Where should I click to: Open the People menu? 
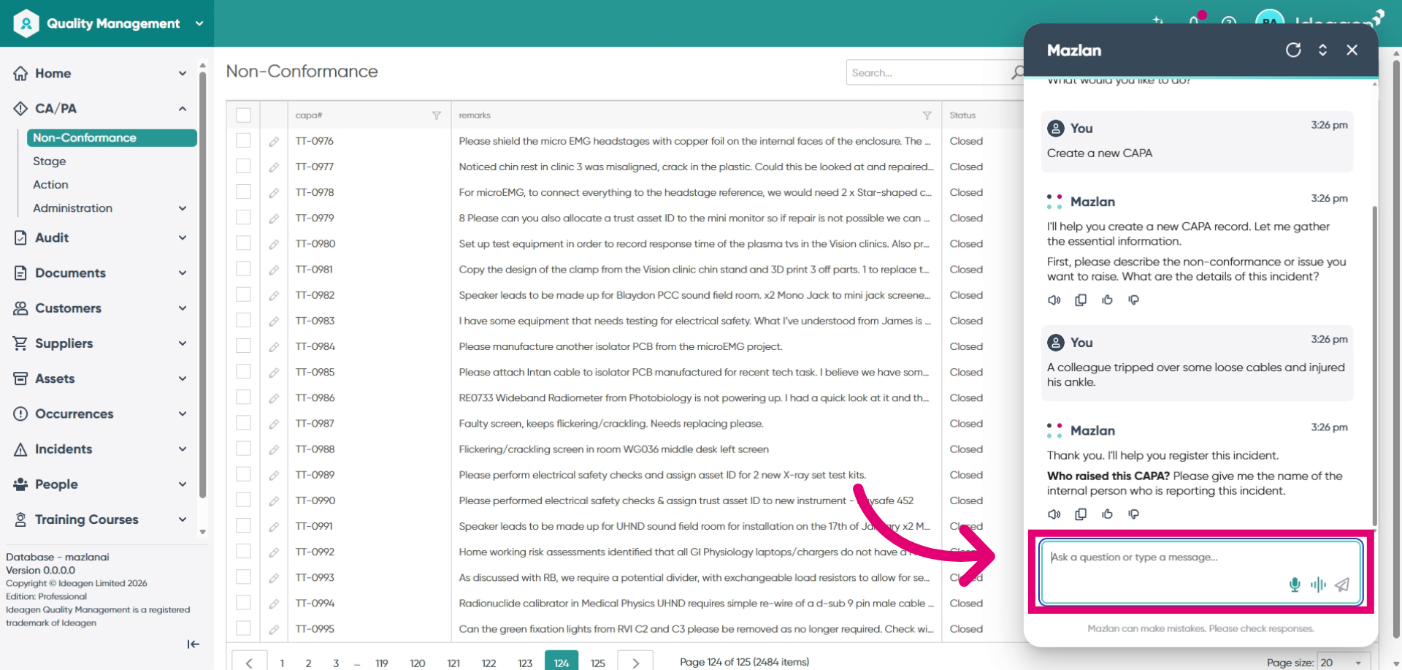point(99,484)
